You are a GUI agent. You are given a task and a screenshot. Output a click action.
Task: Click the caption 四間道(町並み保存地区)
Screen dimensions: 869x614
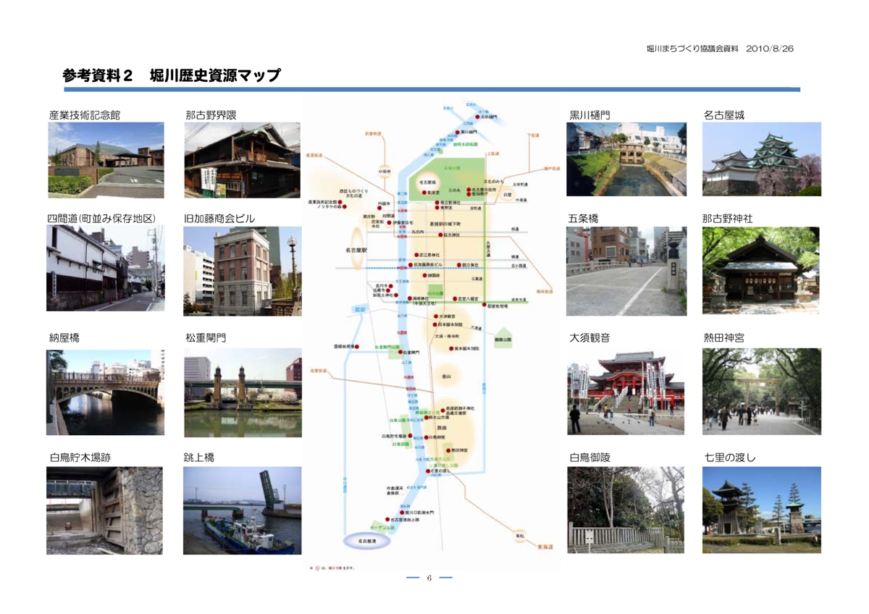click(101, 218)
